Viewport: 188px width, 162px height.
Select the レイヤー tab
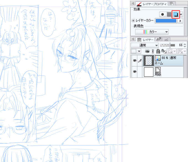click(x=145, y=39)
